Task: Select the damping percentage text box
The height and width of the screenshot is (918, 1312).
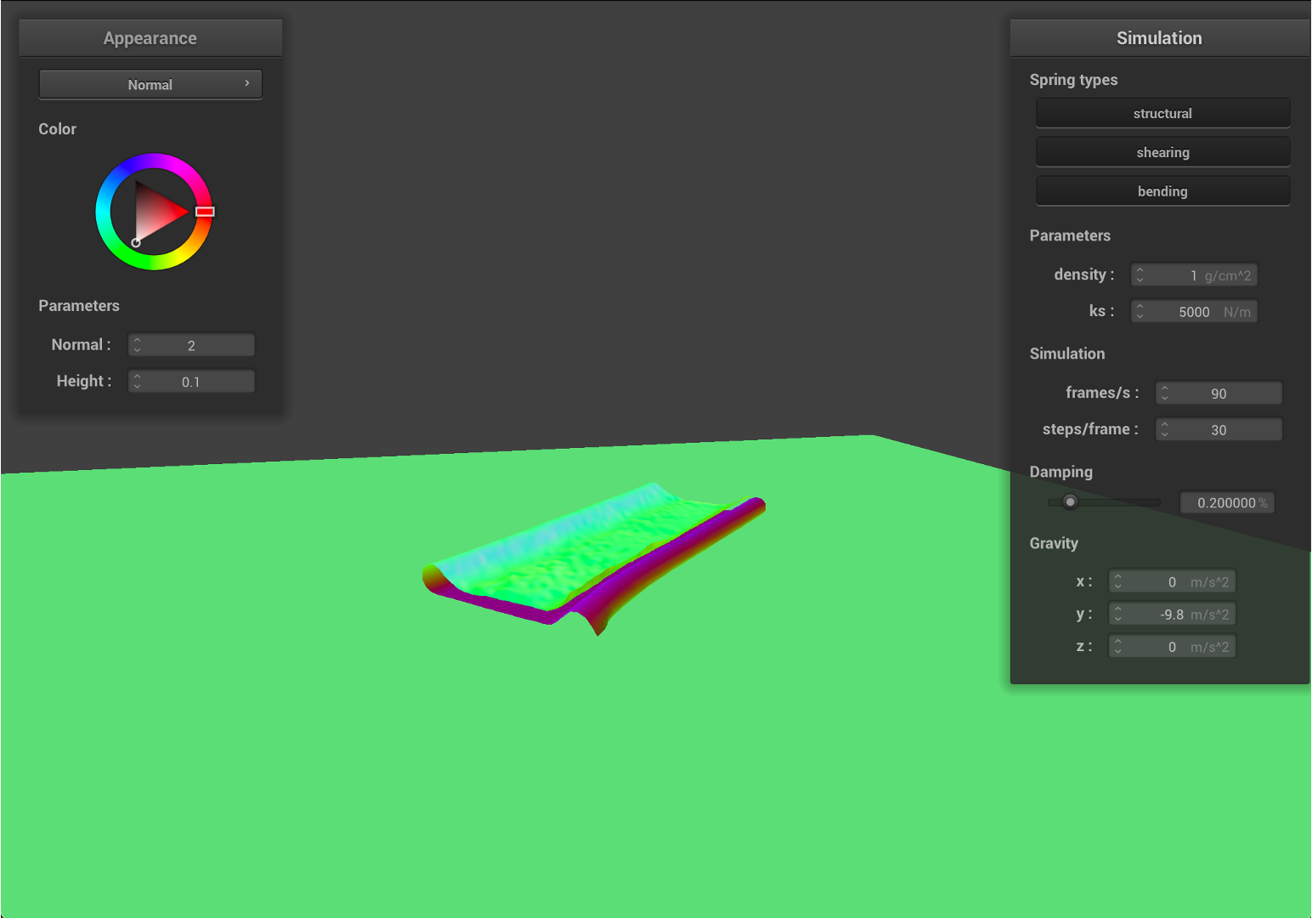Action: 1226,502
